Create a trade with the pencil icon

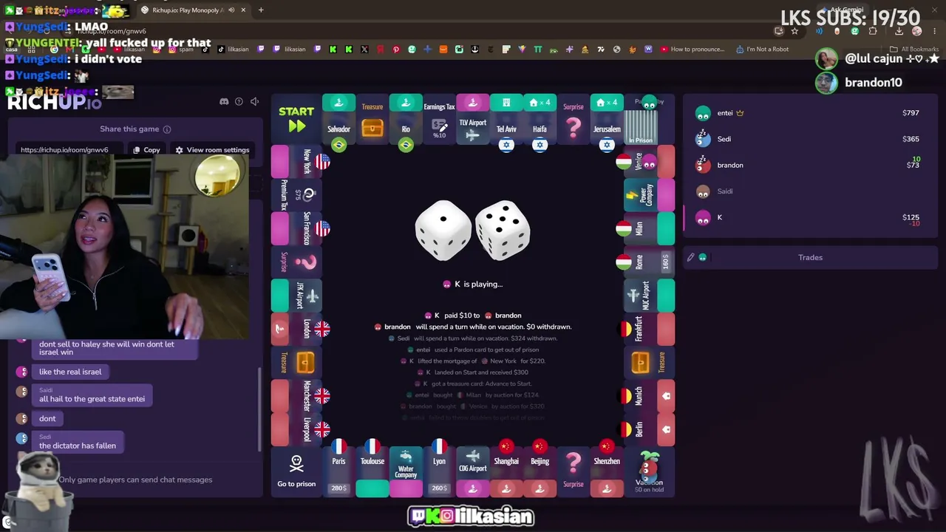pos(691,258)
